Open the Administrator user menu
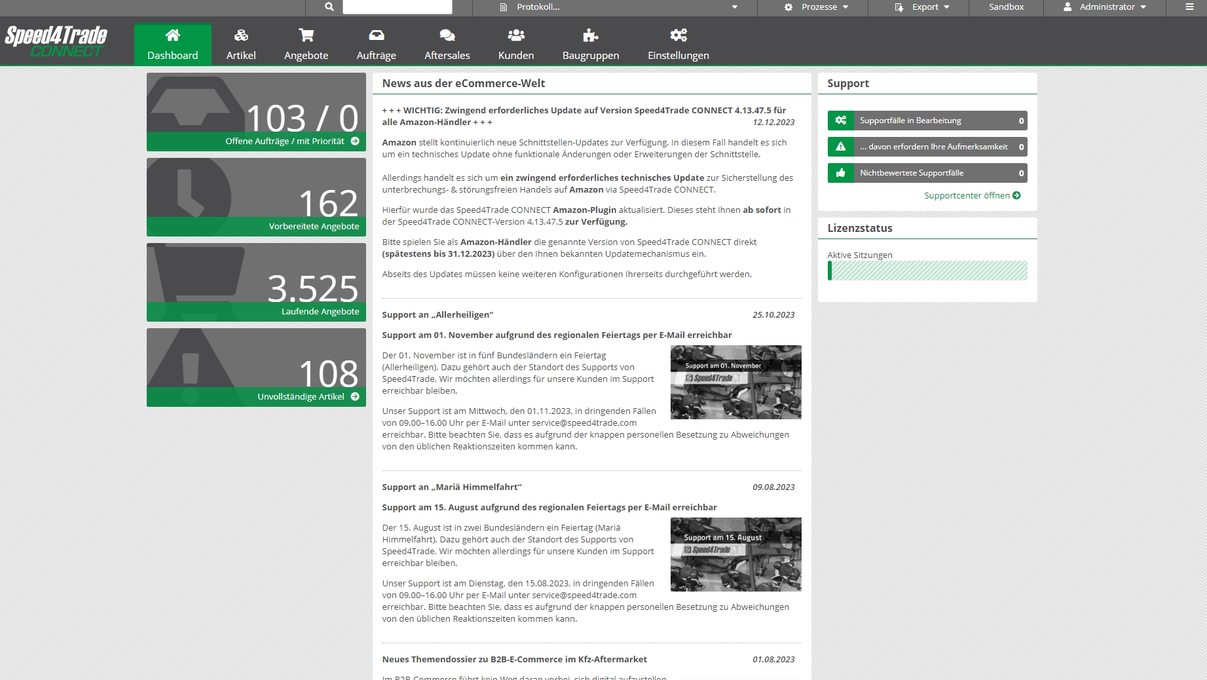This screenshot has height=680, width=1207. click(x=1104, y=7)
